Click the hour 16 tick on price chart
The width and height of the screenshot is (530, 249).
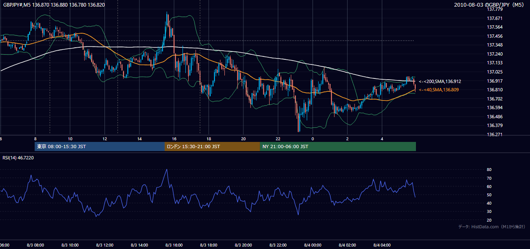point(174,139)
